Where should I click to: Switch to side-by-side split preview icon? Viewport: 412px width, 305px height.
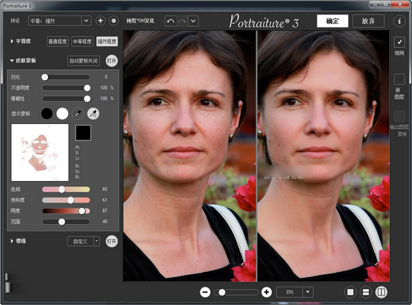point(381,292)
